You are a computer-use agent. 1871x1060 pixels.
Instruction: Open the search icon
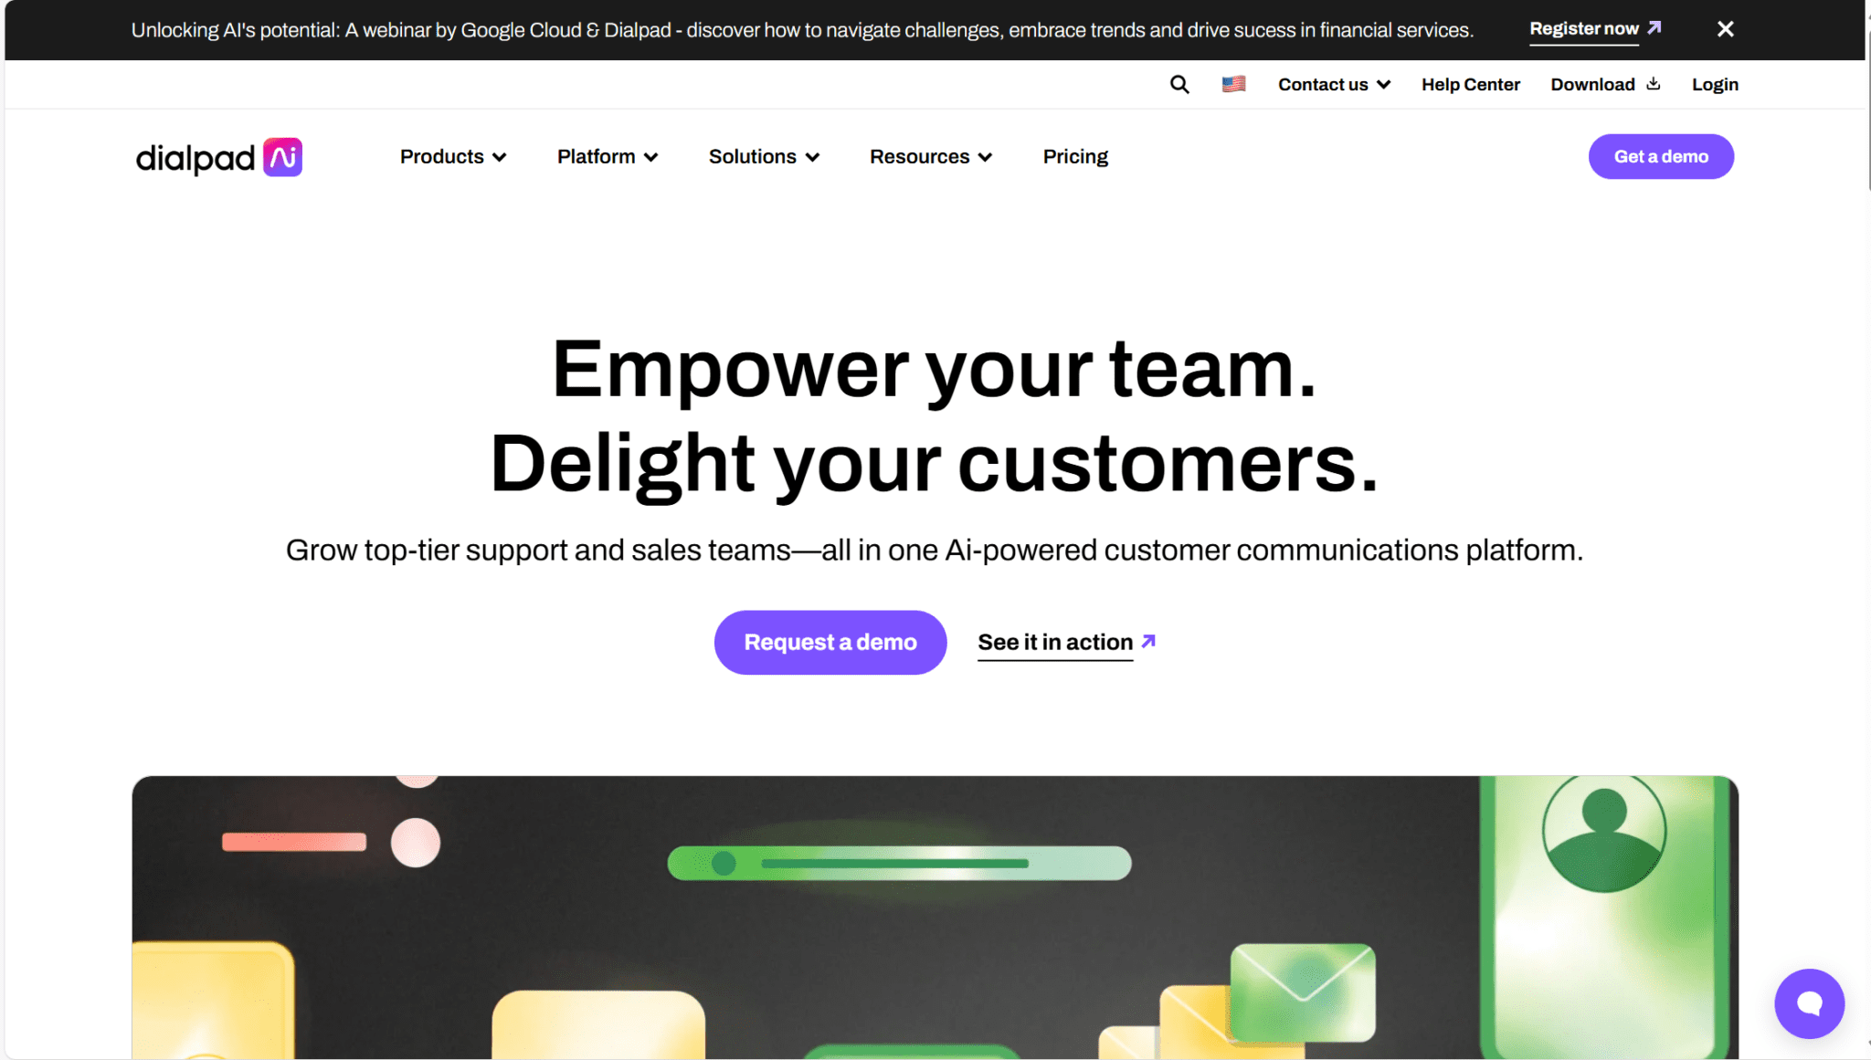[x=1179, y=83]
